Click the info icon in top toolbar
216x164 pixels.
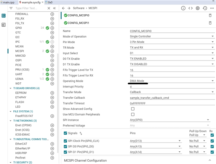pyautogui.click(x=183, y=8)
